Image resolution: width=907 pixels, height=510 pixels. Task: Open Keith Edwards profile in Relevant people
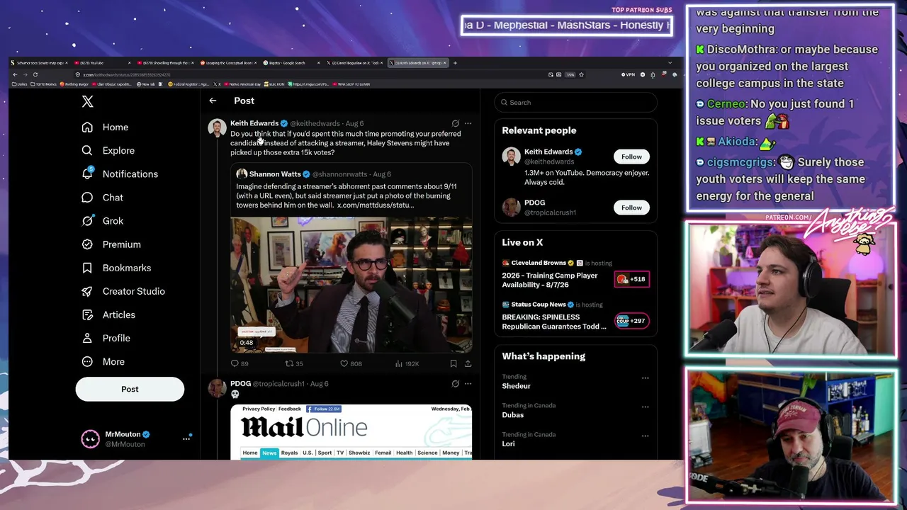pos(548,152)
